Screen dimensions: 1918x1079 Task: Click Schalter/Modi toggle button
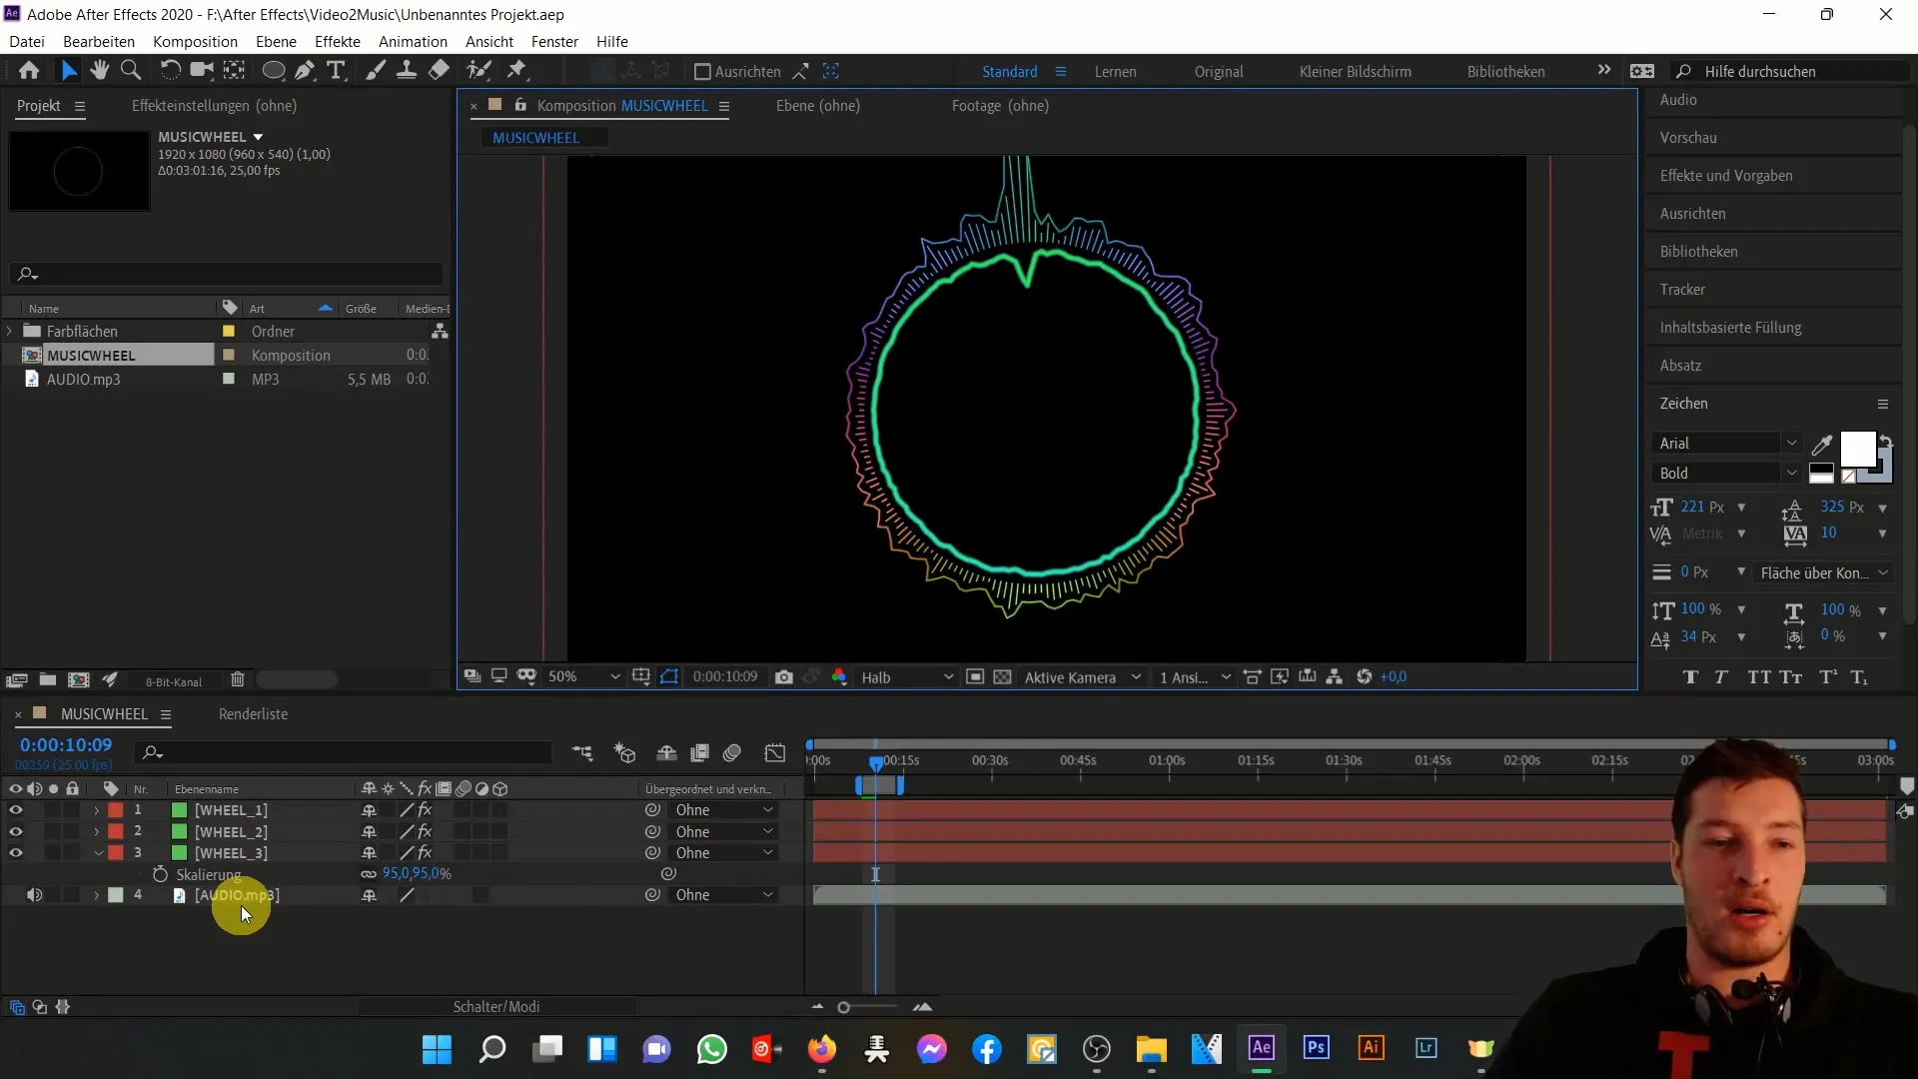pyautogui.click(x=496, y=1007)
